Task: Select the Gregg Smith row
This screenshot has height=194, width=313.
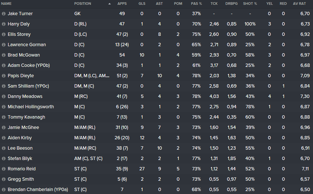Action: tap(157, 179)
